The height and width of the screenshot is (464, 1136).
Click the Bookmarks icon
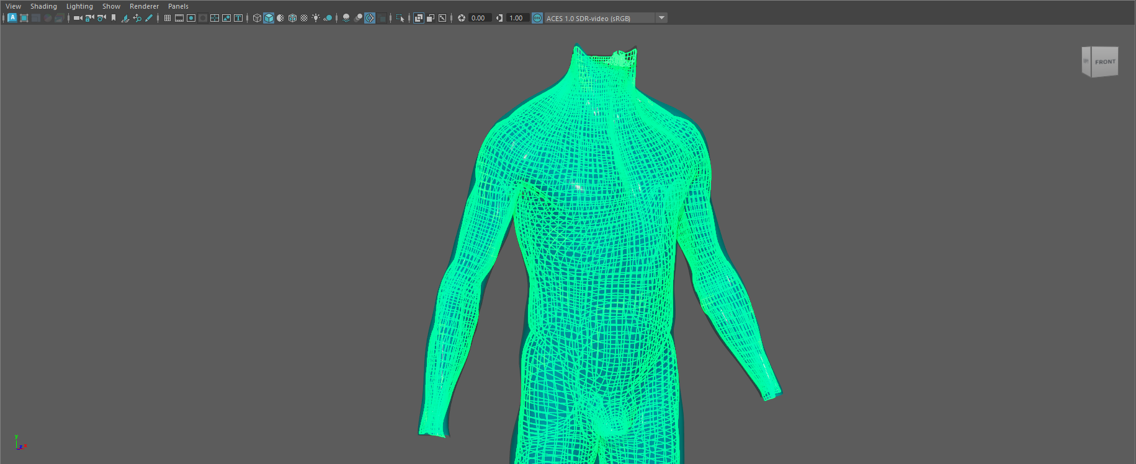coord(114,18)
